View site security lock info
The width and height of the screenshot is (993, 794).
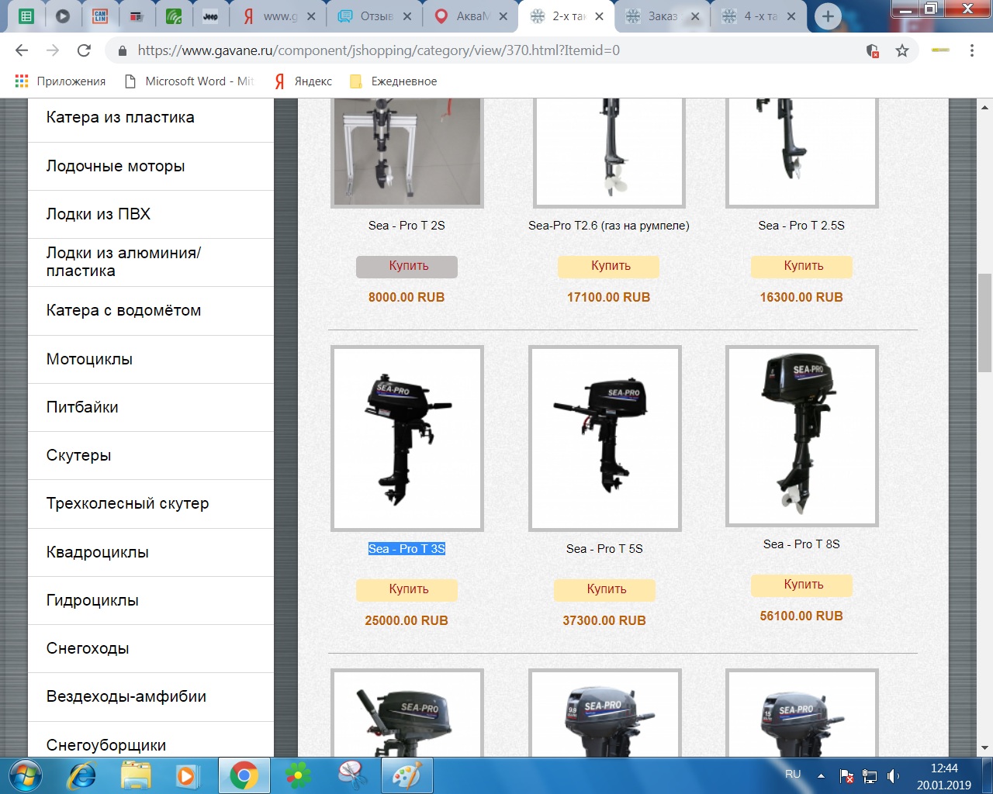pyautogui.click(x=122, y=50)
